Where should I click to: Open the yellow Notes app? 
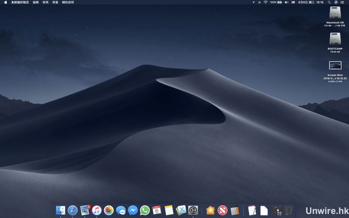click(x=169, y=210)
